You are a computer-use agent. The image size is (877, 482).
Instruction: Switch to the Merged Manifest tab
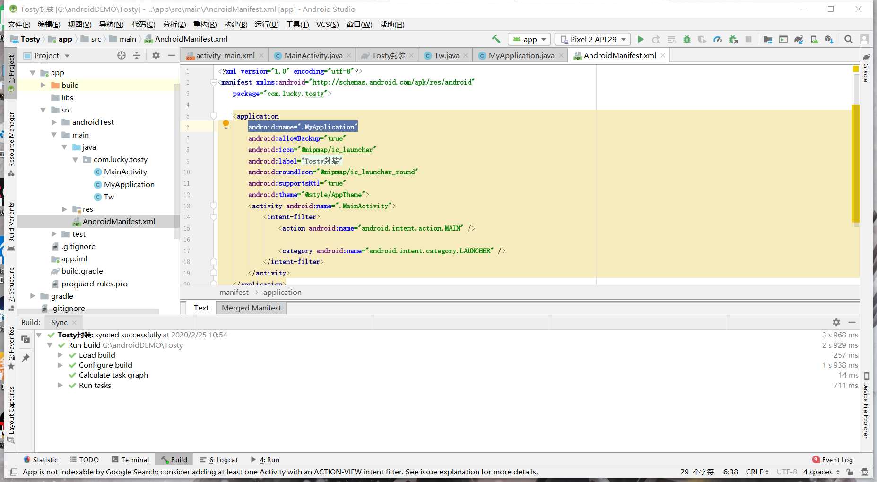click(x=251, y=308)
